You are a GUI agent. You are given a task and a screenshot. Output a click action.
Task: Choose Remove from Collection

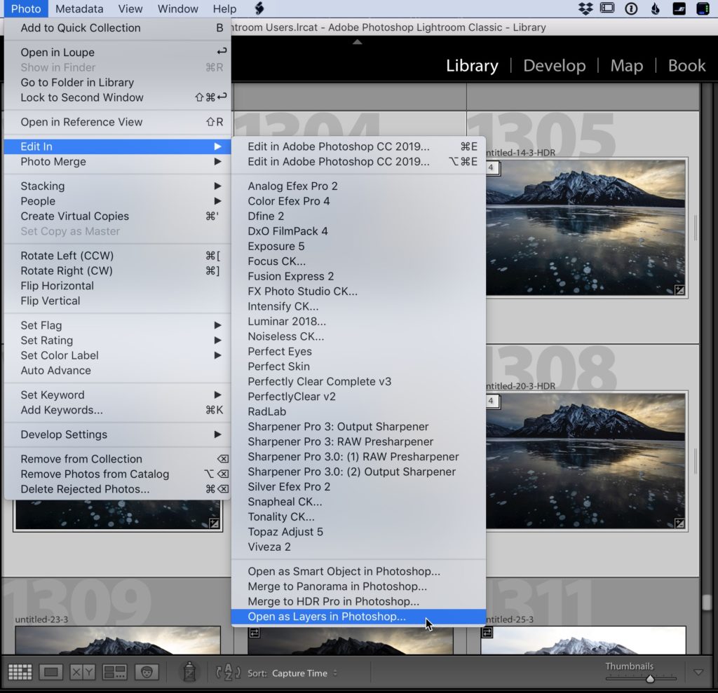[117, 459]
